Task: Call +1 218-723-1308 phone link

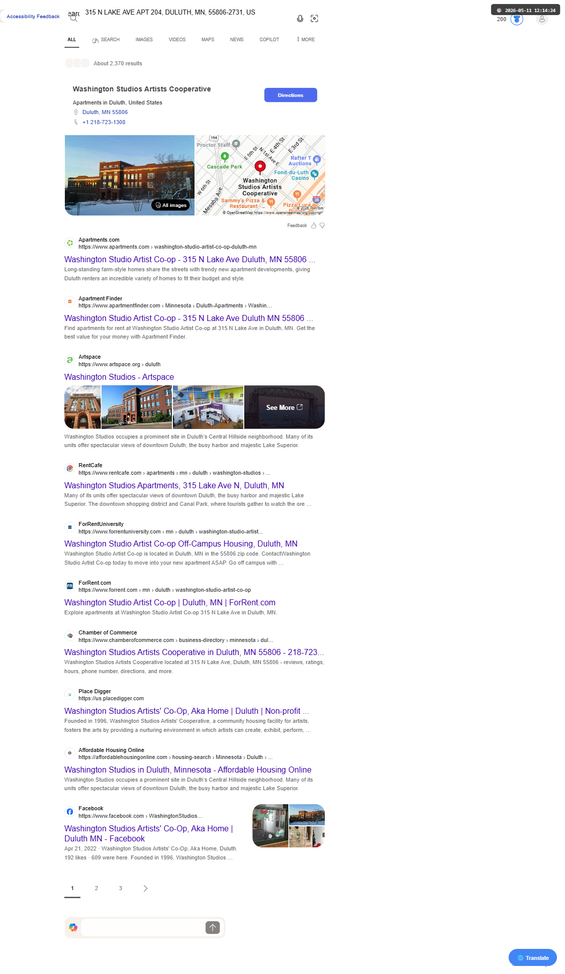Action: [x=104, y=122]
